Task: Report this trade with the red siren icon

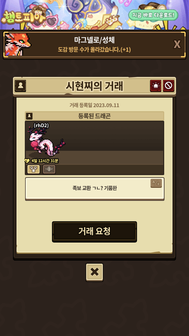Action: pos(156,86)
